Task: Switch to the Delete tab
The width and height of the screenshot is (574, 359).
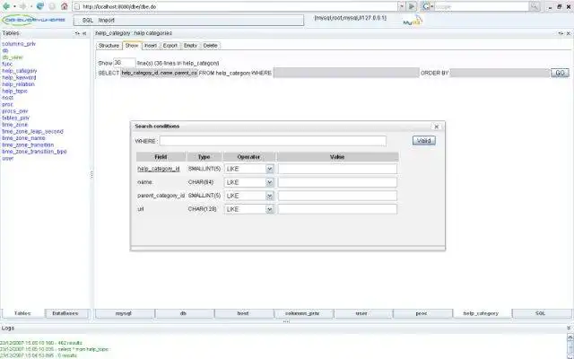Action: pyautogui.click(x=210, y=46)
